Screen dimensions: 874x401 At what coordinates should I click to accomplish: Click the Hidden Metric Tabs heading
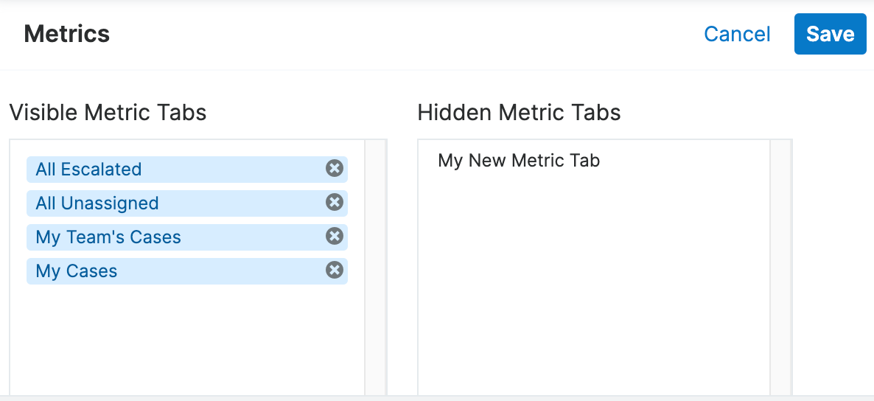tap(519, 112)
